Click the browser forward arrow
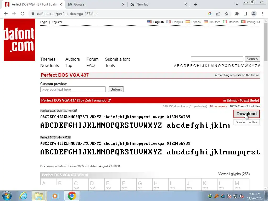 tap(14, 14)
